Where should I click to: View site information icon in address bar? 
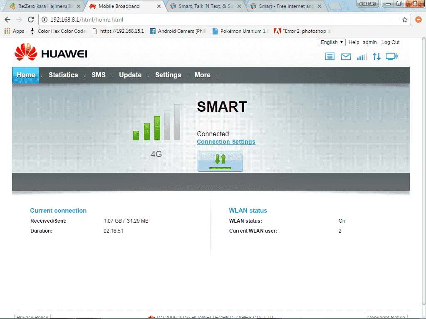pos(45,20)
